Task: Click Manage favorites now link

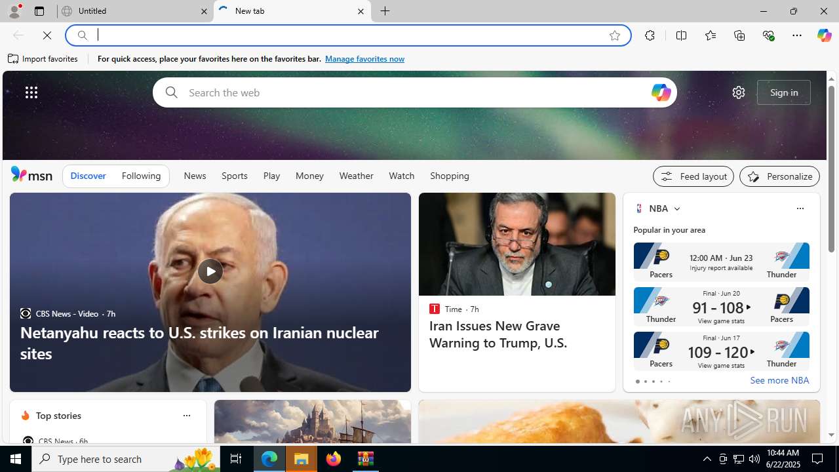Action: pos(364,59)
